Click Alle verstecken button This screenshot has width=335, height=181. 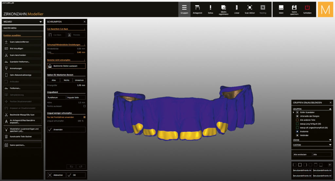click(302, 155)
